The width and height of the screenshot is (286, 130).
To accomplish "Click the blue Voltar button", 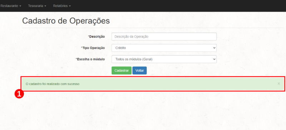I will [139, 71].
